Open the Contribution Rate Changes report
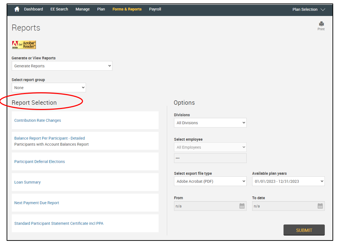Viewport: 337px width, 245px height. tap(38, 120)
